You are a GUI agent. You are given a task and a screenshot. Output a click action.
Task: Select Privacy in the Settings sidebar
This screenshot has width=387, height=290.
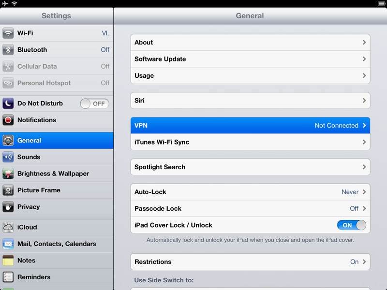point(57,207)
